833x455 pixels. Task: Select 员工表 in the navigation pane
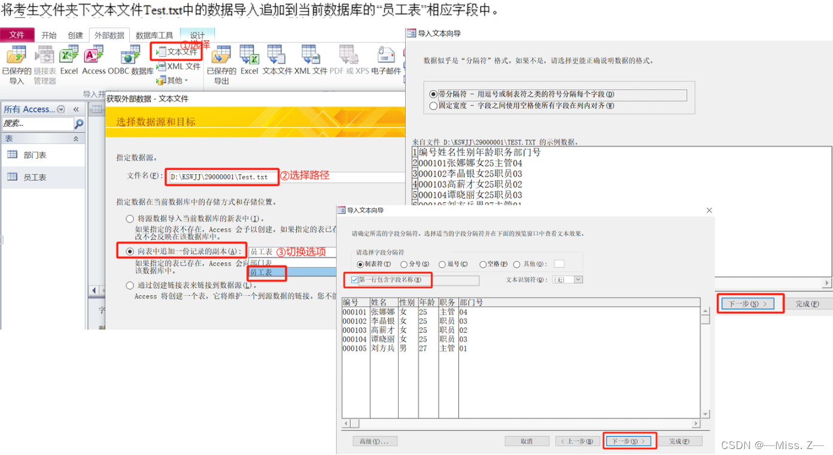pyautogui.click(x=42, y=177)
